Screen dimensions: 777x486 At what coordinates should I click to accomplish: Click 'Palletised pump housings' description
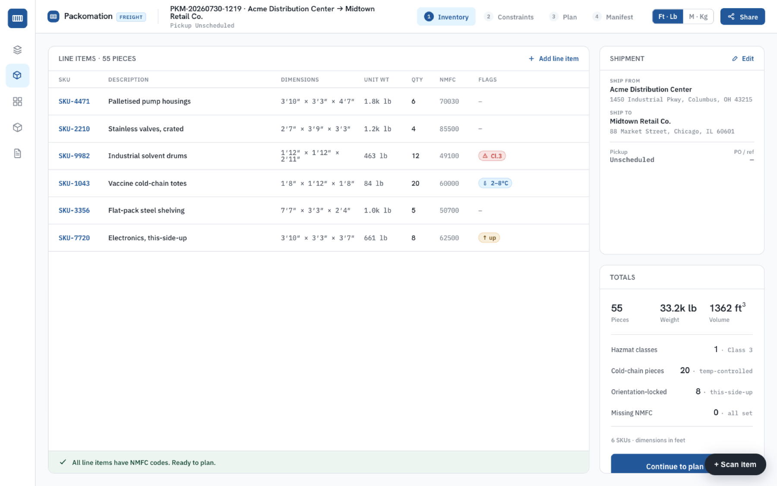point(149,102)
